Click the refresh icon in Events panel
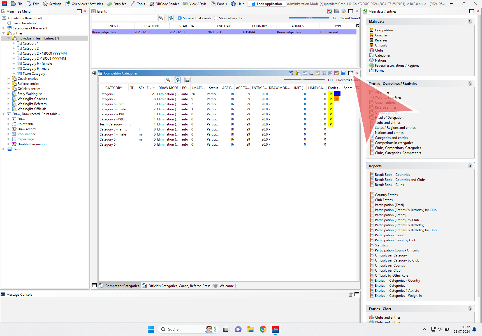 click(x=171, y=18)
